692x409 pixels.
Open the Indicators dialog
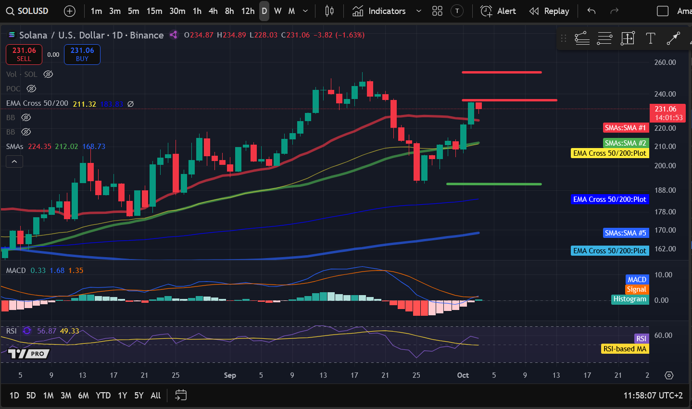[379, 11]
